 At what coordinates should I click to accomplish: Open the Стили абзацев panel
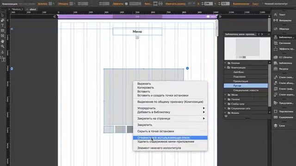[284, 83]
